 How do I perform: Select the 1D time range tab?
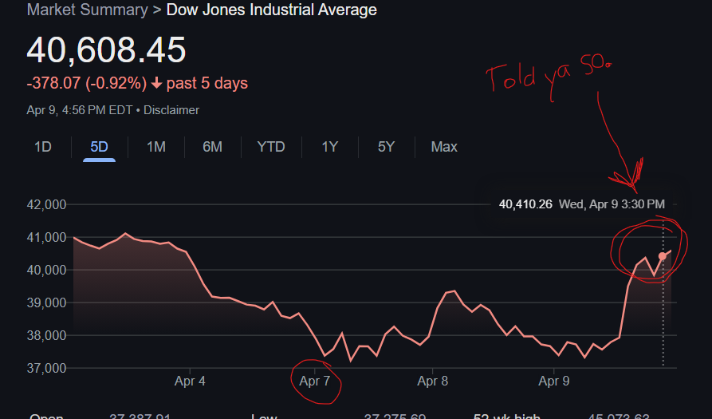(43, 147)
